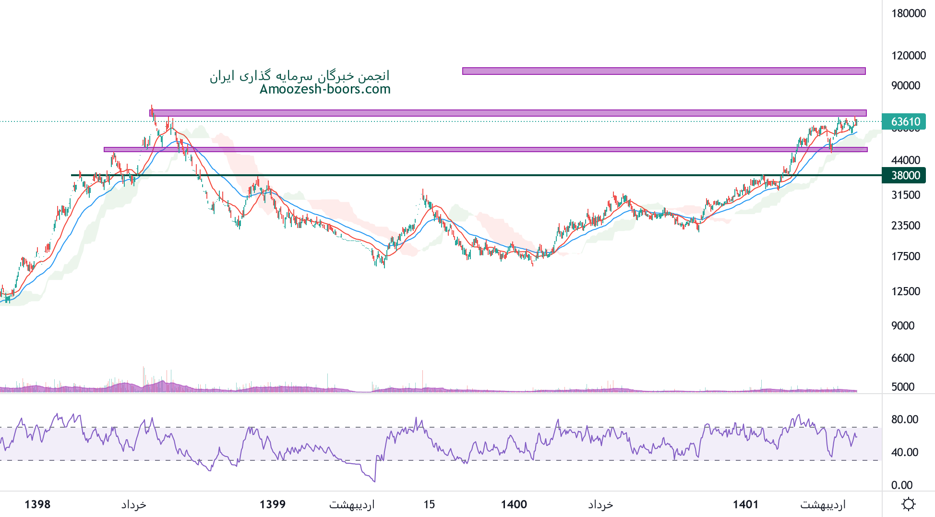The width and height of the screenshot is (935, 517).
Task: Click the اردیبهشت label after 1401
Action: (x=823, y=504)
